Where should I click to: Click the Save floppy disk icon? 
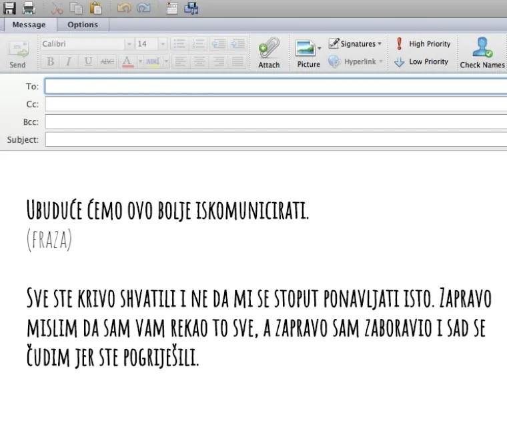pos(9,8)
